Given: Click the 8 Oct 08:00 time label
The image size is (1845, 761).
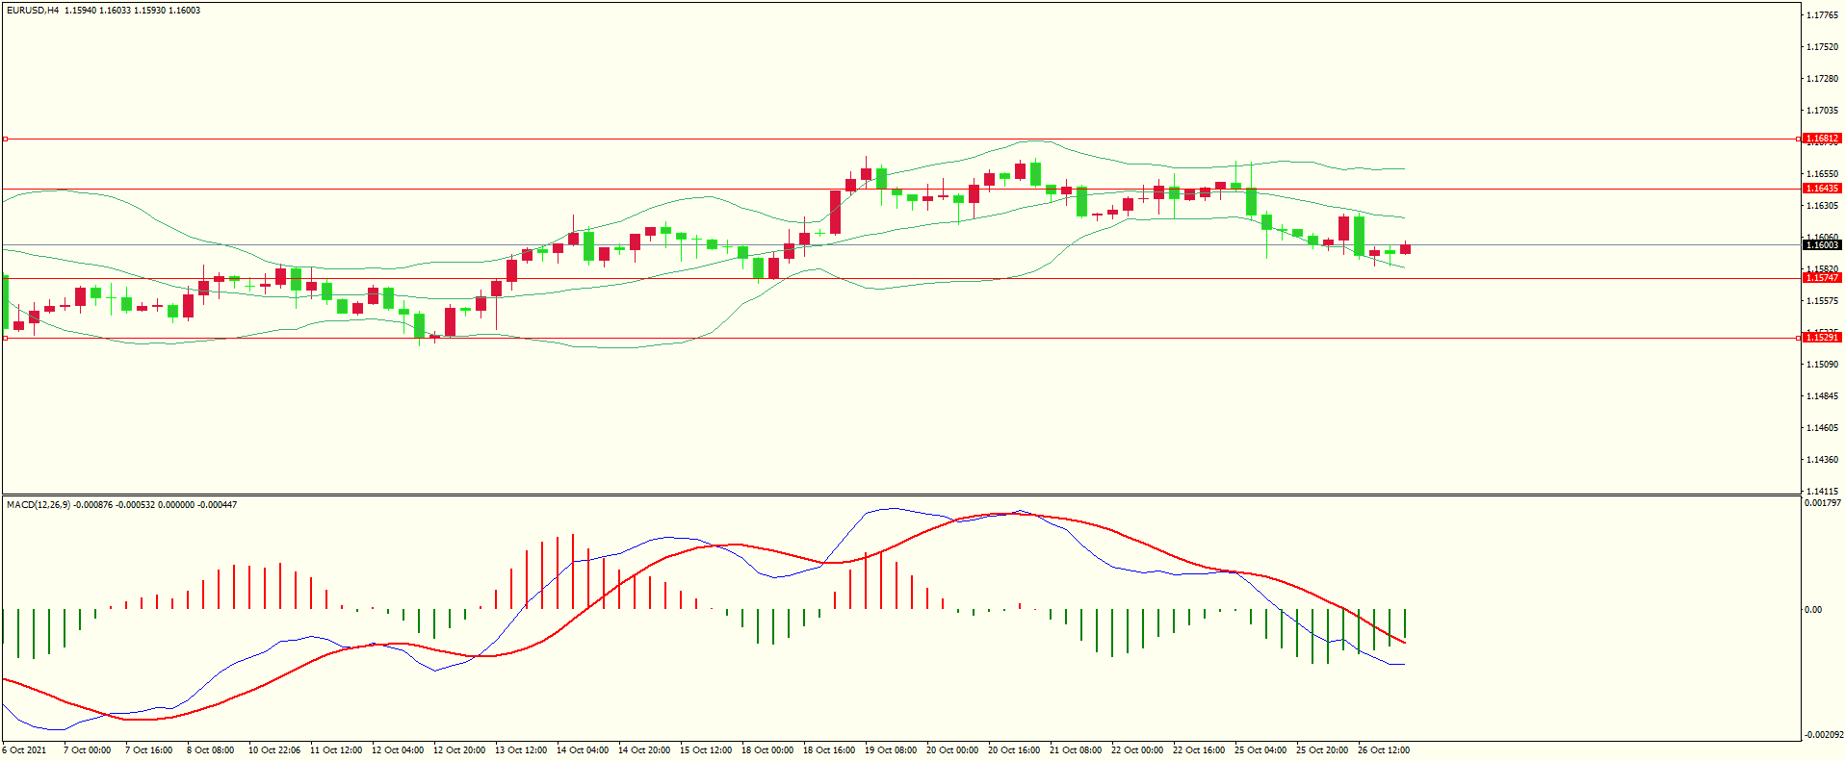Looking at the screenshot, I should point(211,750).
